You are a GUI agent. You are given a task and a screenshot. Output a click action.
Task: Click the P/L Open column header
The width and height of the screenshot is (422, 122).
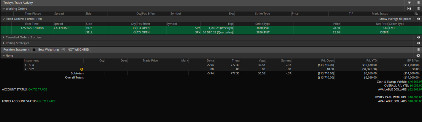tap(326, 61)
